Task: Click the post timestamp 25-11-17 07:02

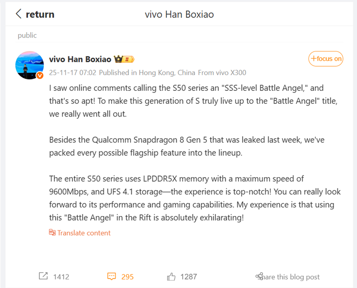Action: click(72, 72)
